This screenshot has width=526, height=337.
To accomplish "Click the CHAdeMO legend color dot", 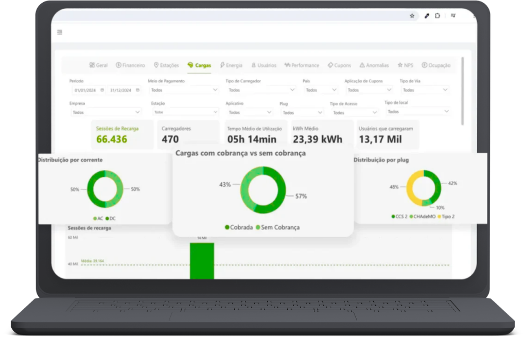I will tap(411, 217).
